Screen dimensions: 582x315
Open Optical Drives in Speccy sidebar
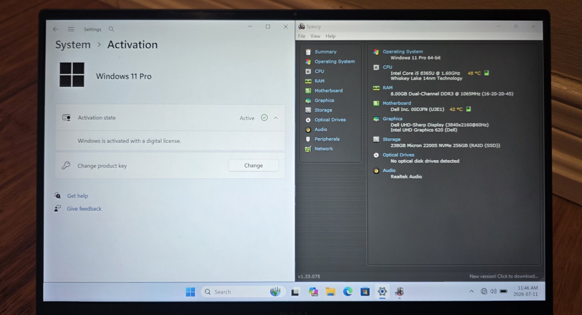tap(330, 120)
